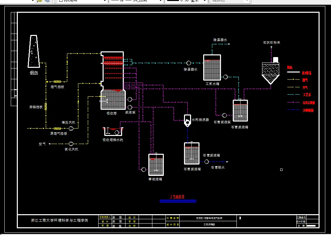
Task: Select the 吸收塔 absorber tower symbol
Action: pyautogui.click(x=113, y=81)
